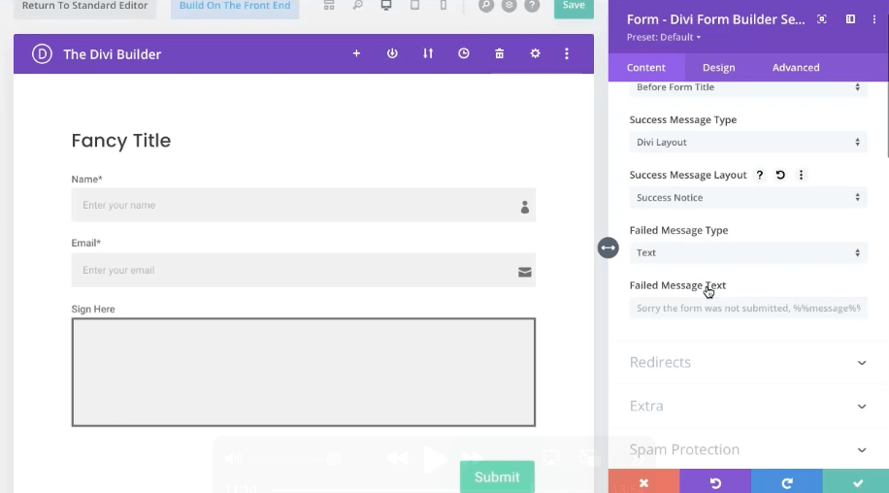This screenshot has height=493, width=889.
Task: Open the Before Form Title dropdown
Action: click(748, 88)
